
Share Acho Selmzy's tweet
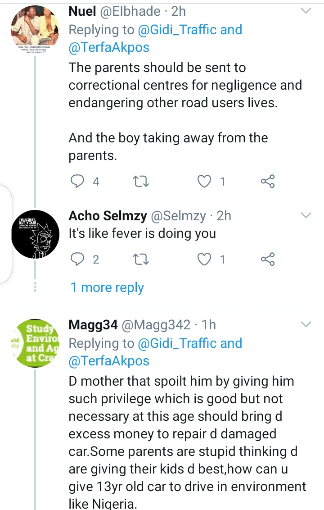268,259
